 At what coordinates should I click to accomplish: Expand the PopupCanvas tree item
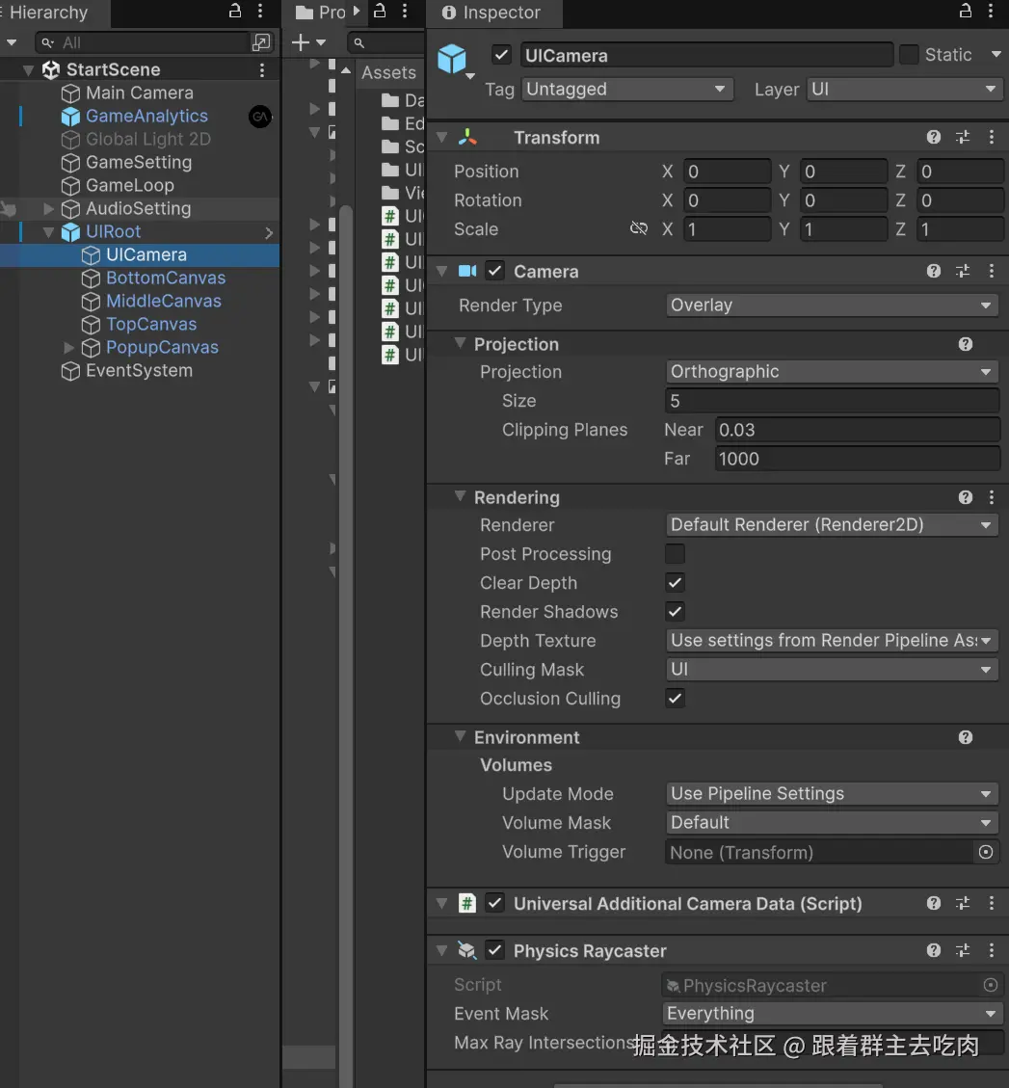pos(69,348)
